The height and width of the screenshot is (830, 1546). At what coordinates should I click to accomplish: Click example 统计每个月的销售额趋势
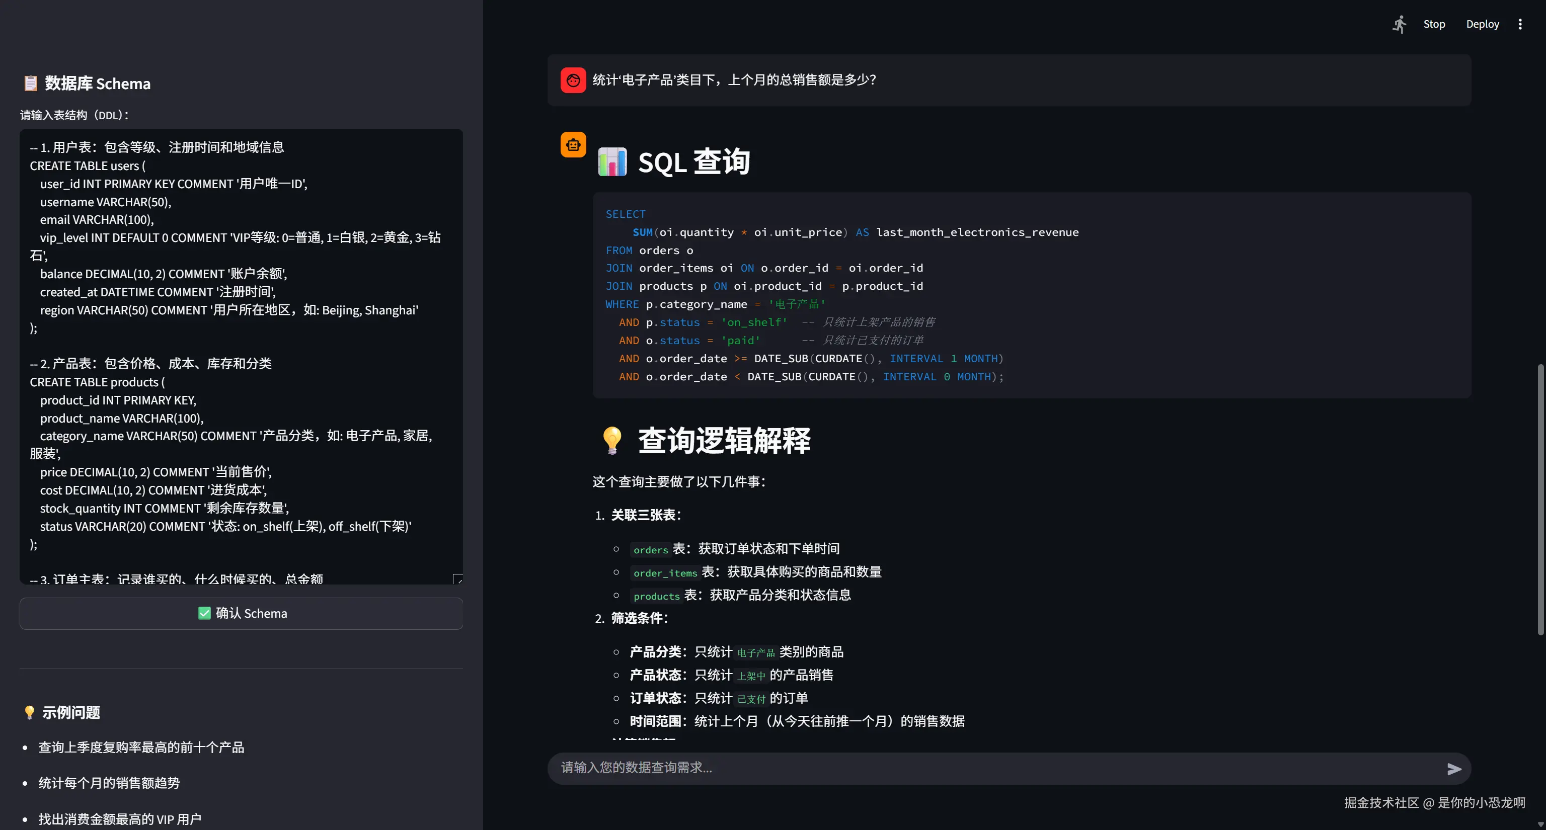tap(109, 783)
